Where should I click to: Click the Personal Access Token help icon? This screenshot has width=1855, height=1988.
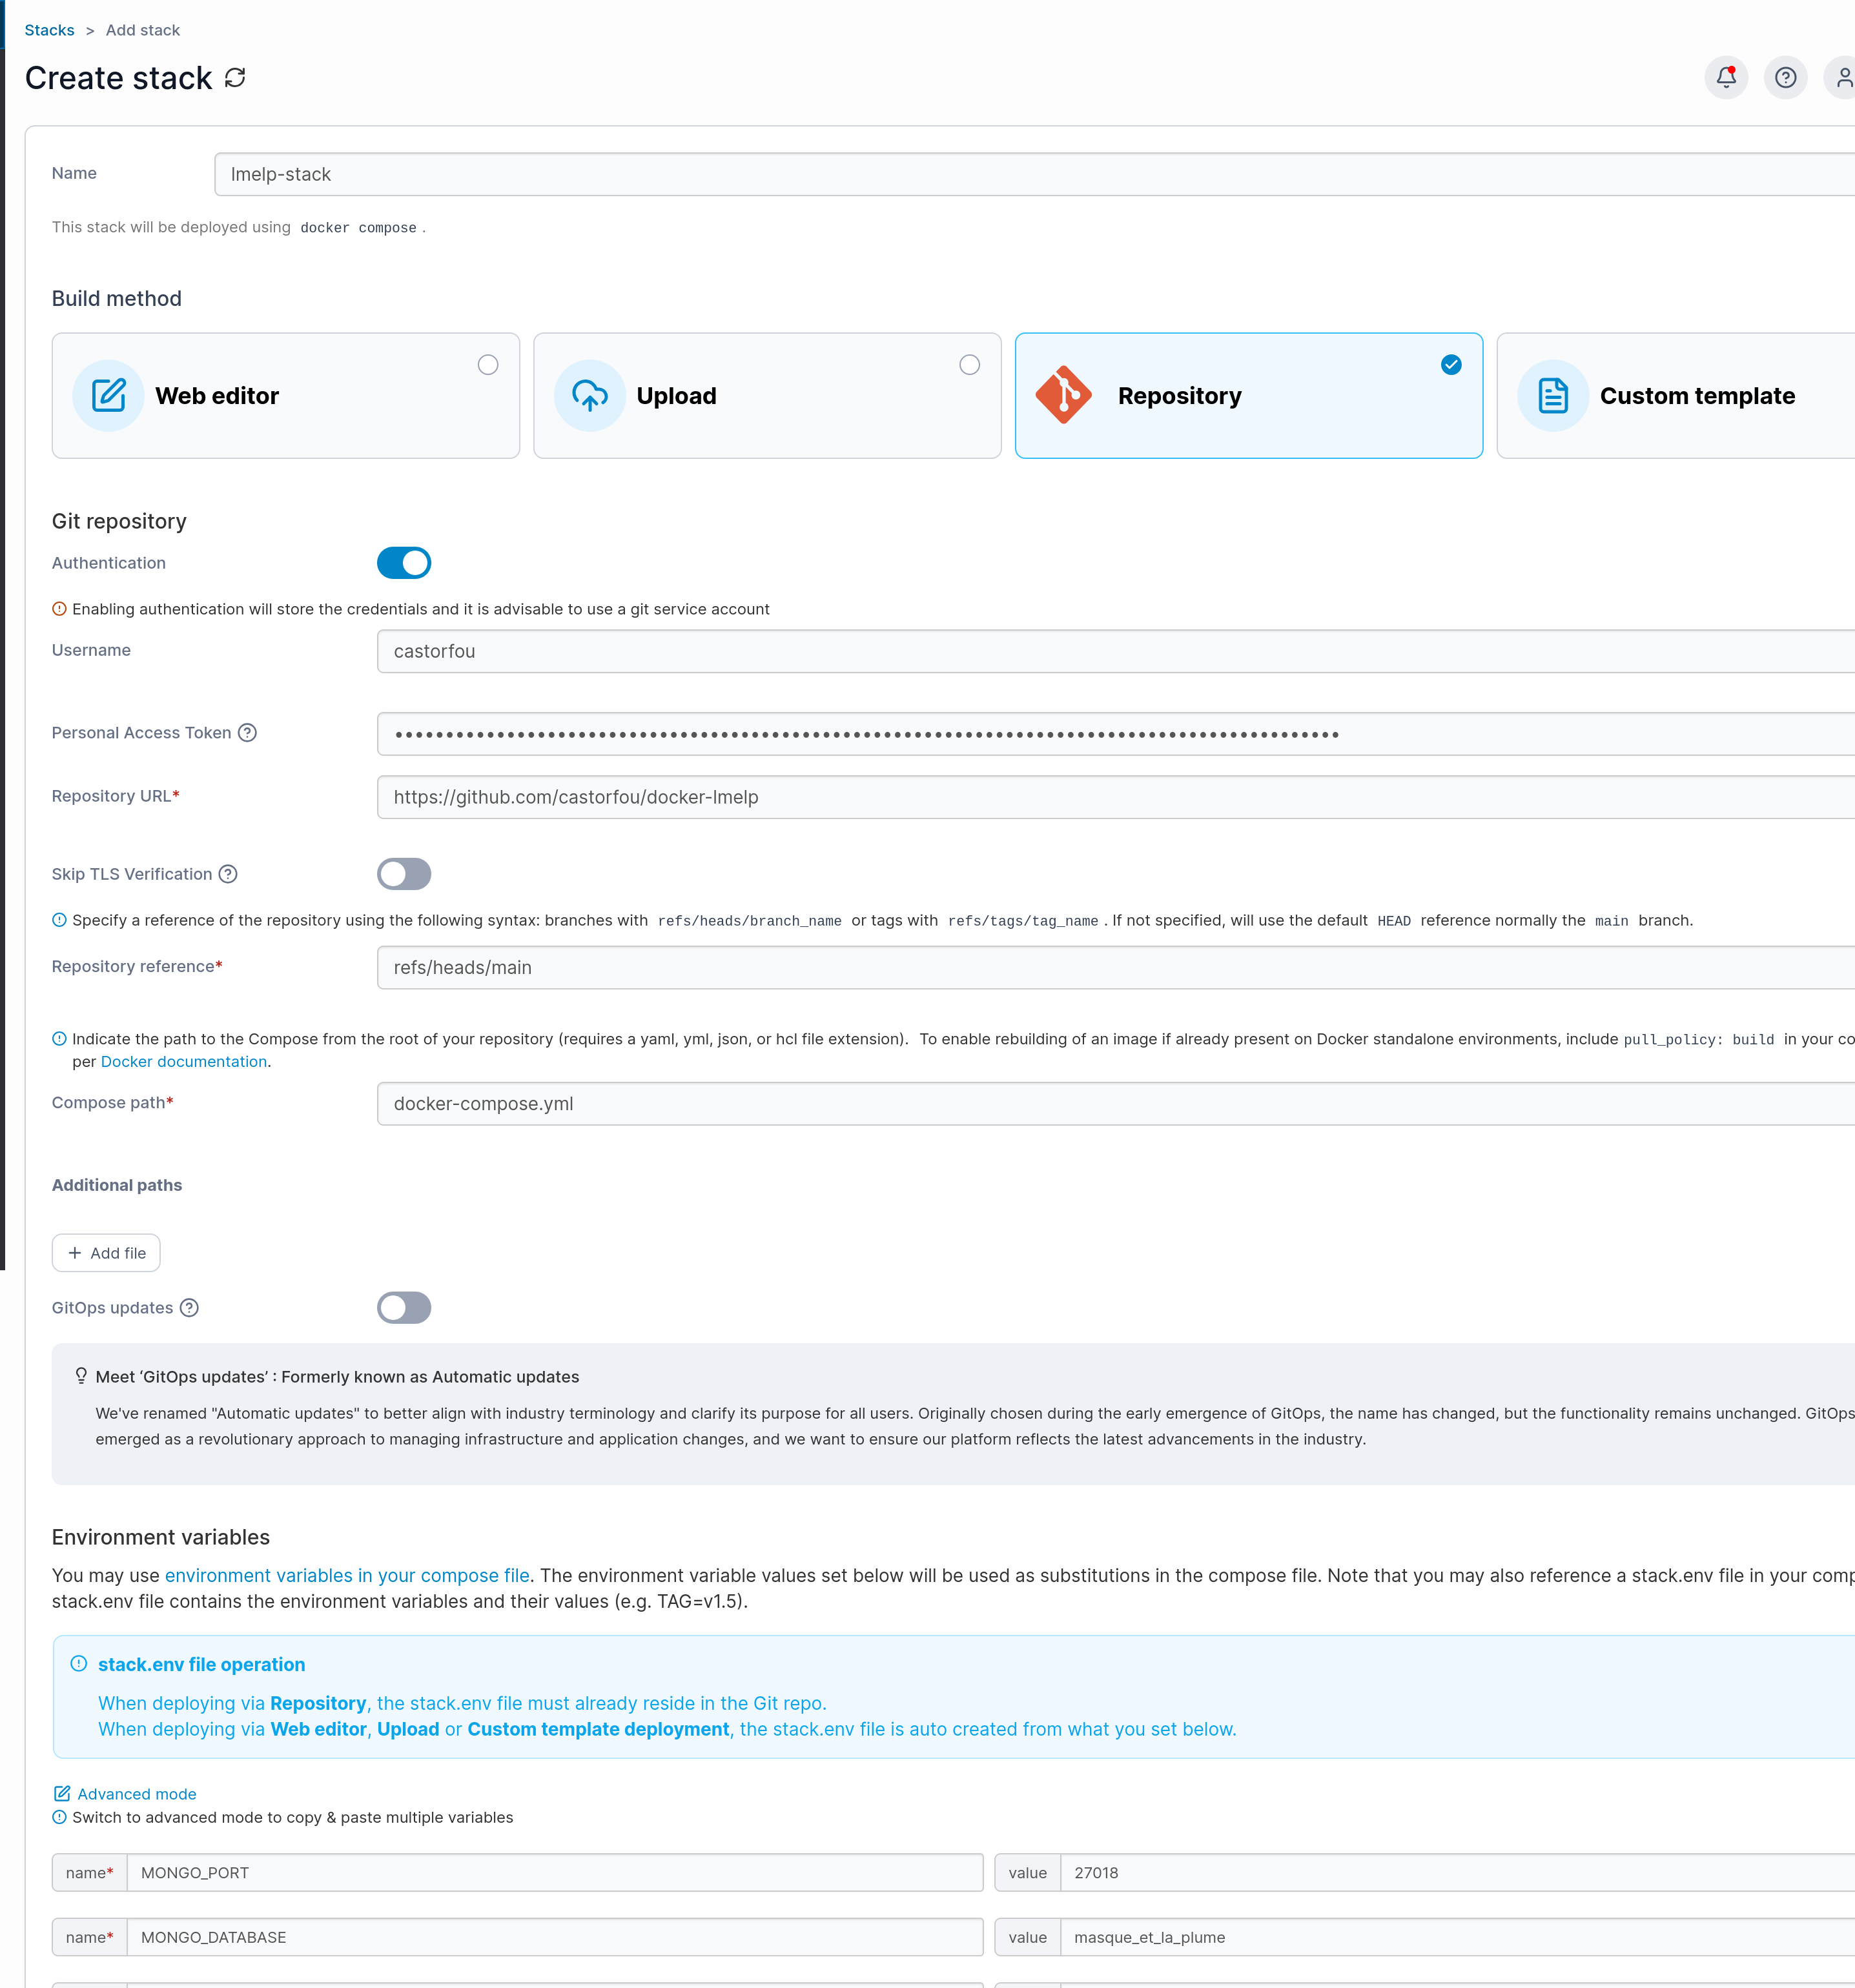[247, 733]
